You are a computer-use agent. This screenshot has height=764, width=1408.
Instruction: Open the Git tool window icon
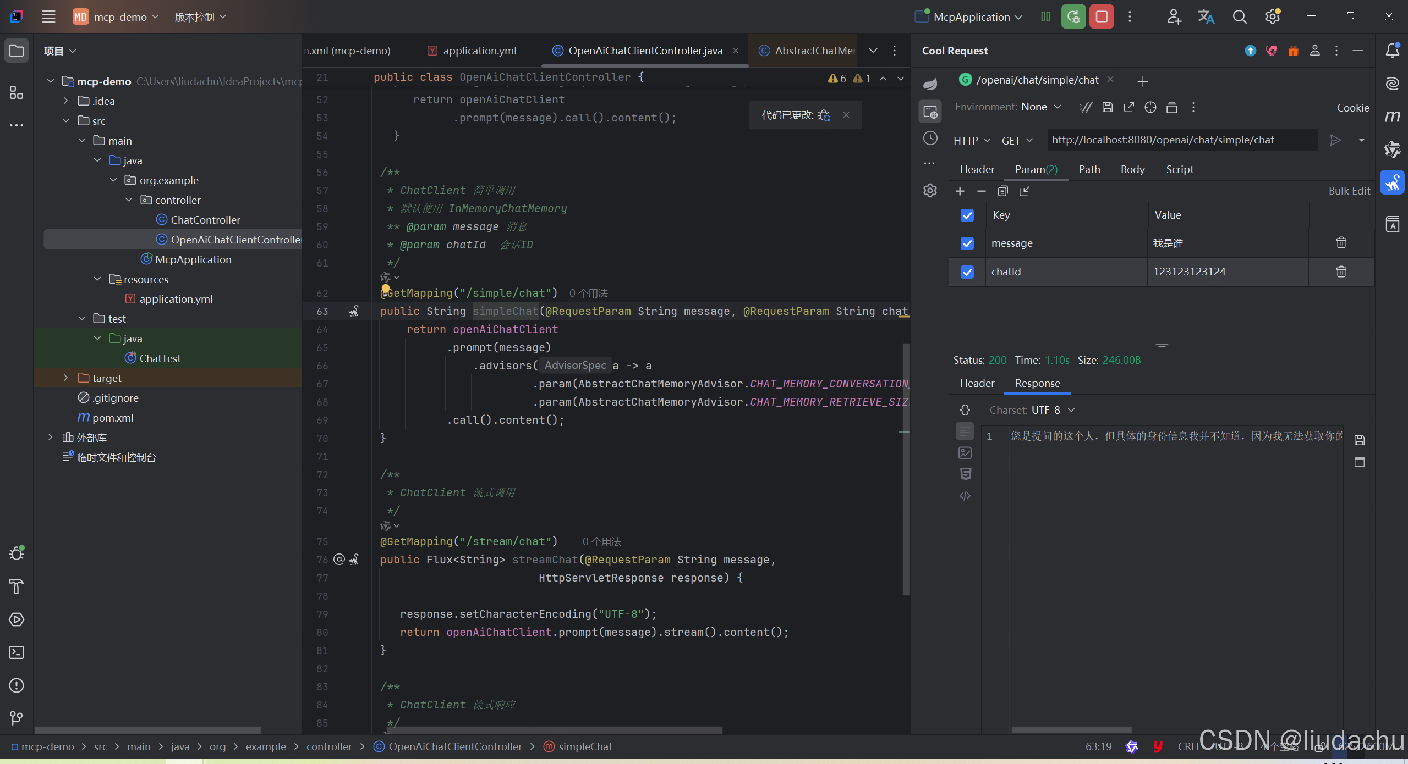(17, 718)
